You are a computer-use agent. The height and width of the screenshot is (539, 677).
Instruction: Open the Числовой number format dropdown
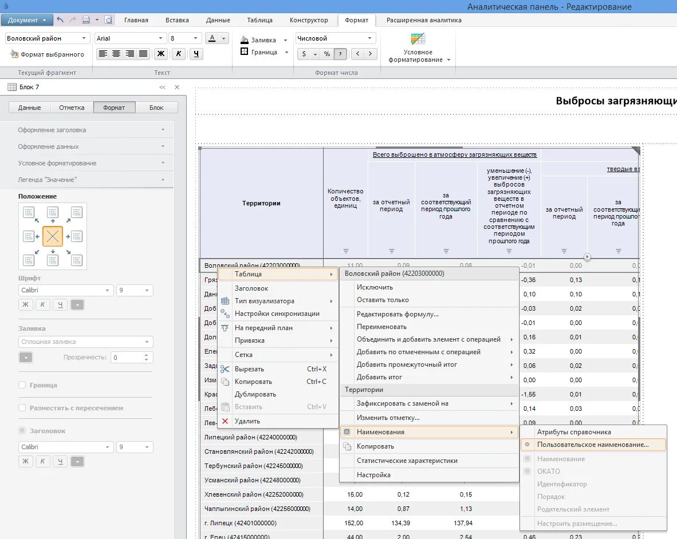(x=370, y=38)
